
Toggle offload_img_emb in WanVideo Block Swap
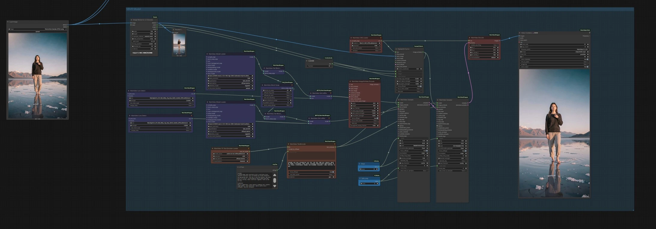(277, 93)
